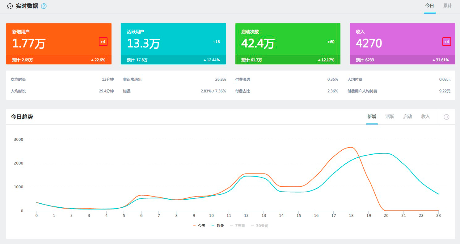Toggle the 昨天 legend series
This screenshot has height=244, width=460.
pos(218,226)
